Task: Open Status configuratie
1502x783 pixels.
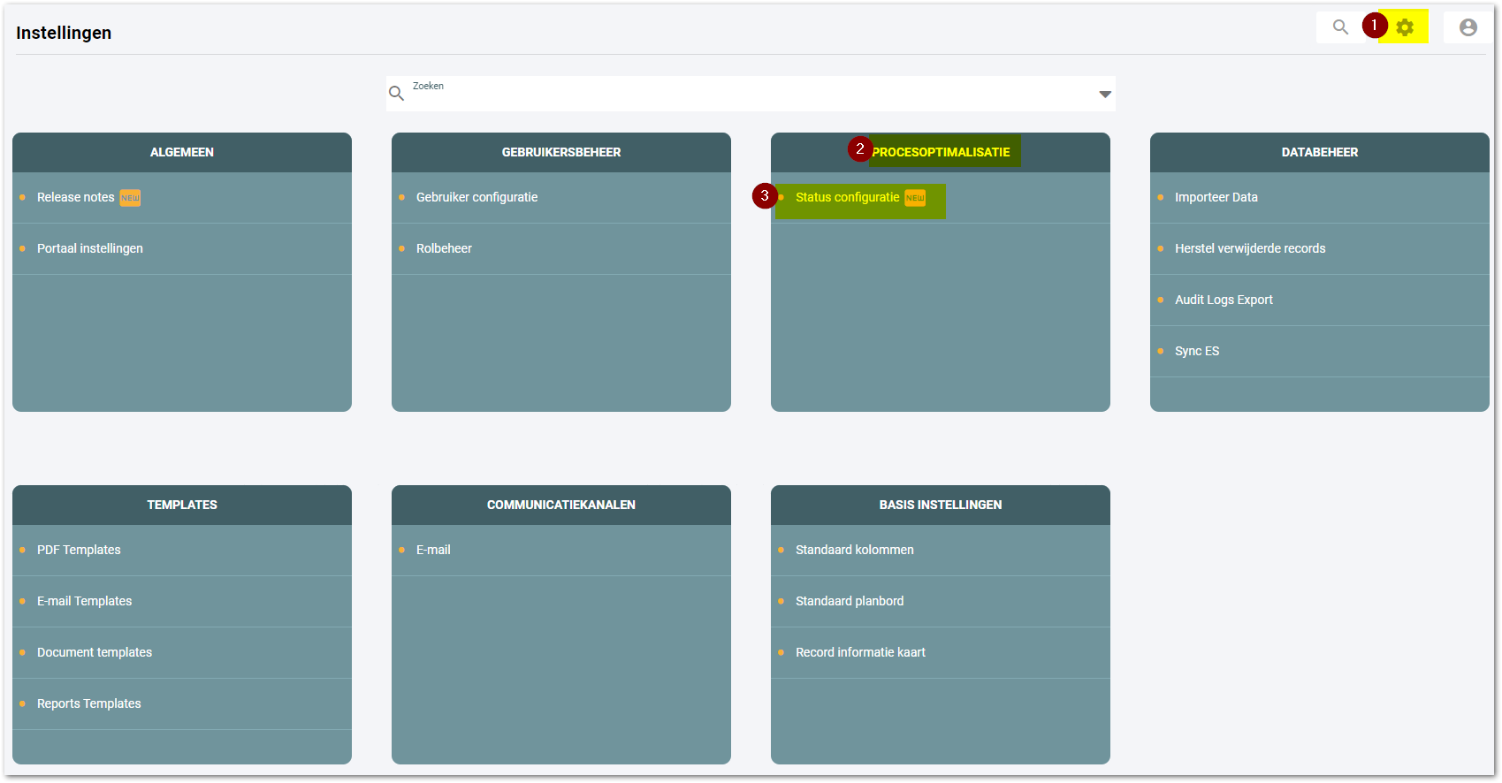Action: [x=847, y=197]
